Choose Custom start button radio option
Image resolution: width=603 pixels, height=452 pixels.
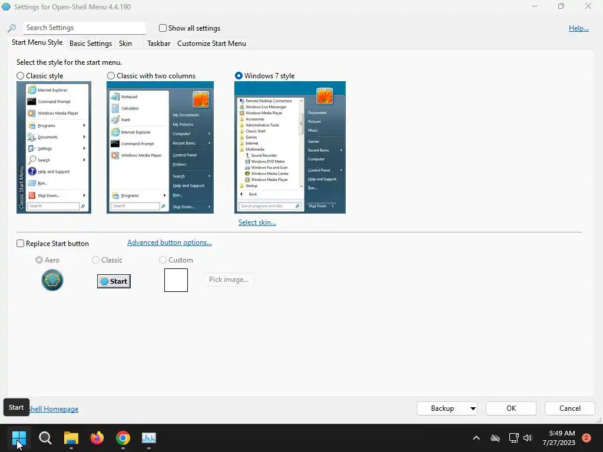[x=163, y=260]
